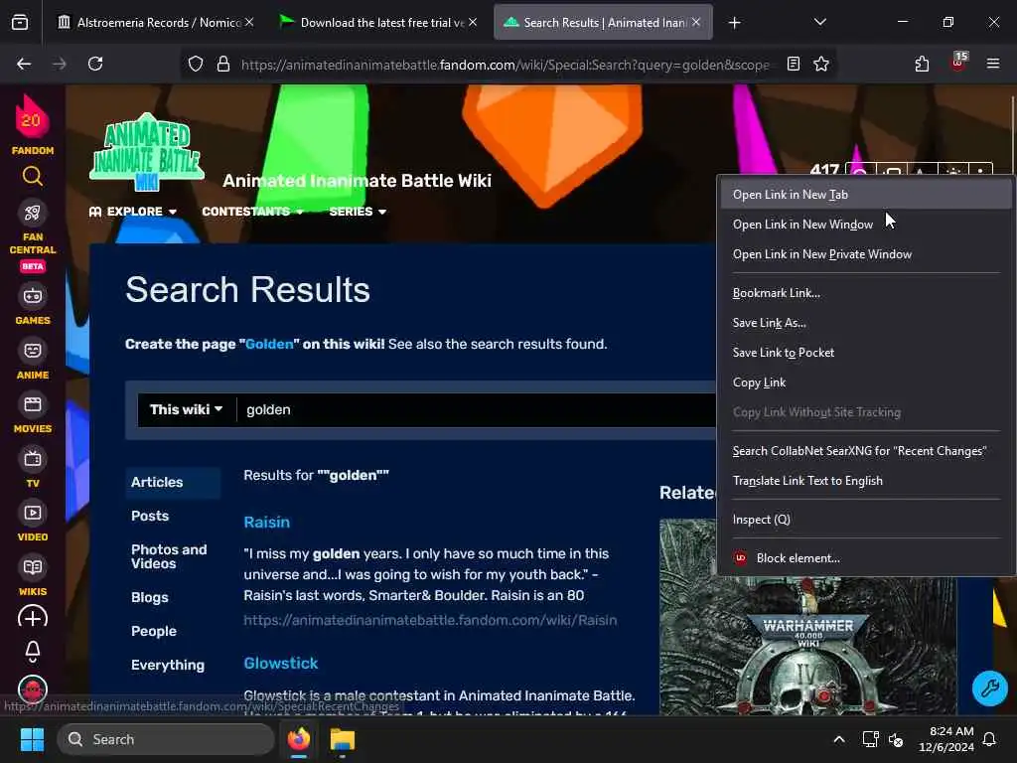1017x763 pixels.
Task: Click the site security padlock icon
Action: click(223, 64)
